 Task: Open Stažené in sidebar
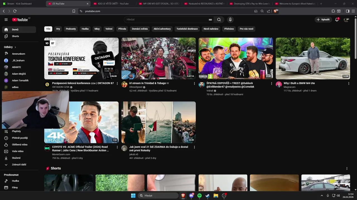(19, 158)
